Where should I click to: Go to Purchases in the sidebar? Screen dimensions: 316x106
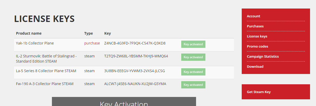pyautogui.click(x=255, y=26)
